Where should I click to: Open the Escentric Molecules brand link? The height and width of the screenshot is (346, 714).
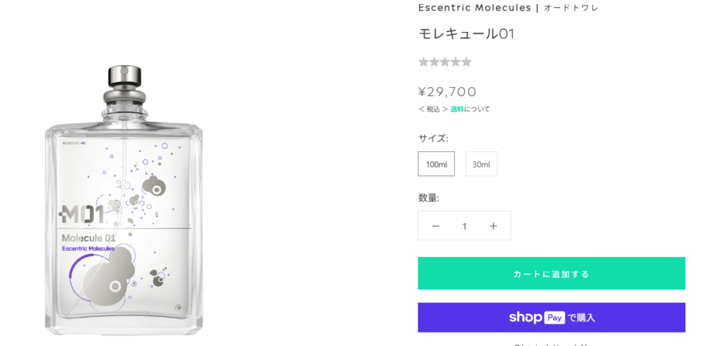tap(474, 8)
